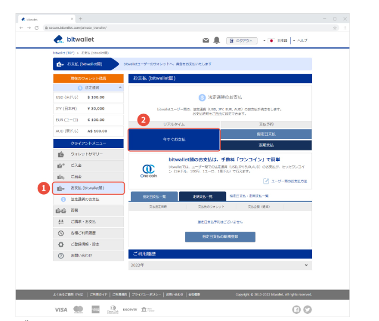Click the notification bell icon

[216, 40]
